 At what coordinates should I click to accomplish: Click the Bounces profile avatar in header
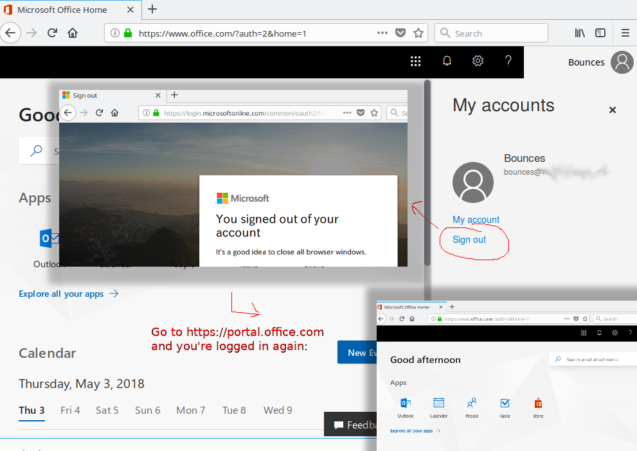coord(622,62)
